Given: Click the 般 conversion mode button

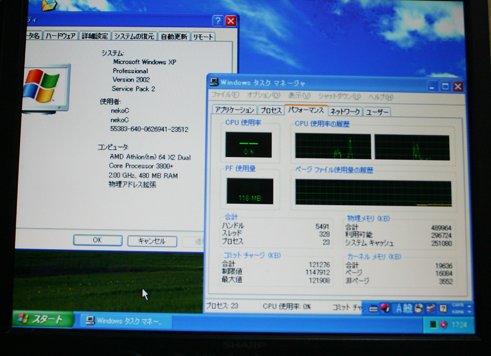Looking at the screenshot, I should point(408,309).
